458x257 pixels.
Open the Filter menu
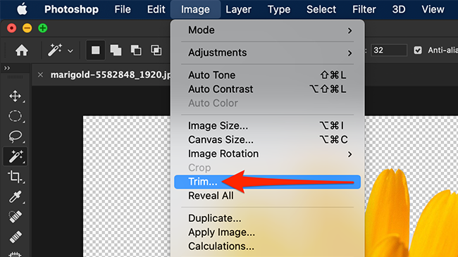coord(364,9)
